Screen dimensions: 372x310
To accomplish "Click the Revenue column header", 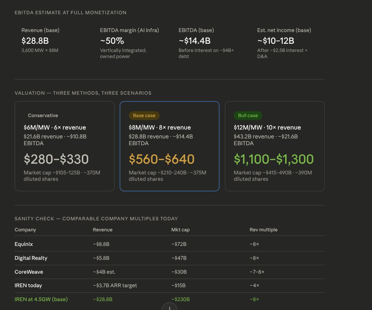I will (102, 230).
